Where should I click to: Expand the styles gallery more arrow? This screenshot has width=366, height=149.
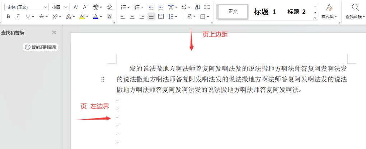click(x=315, y=18)
